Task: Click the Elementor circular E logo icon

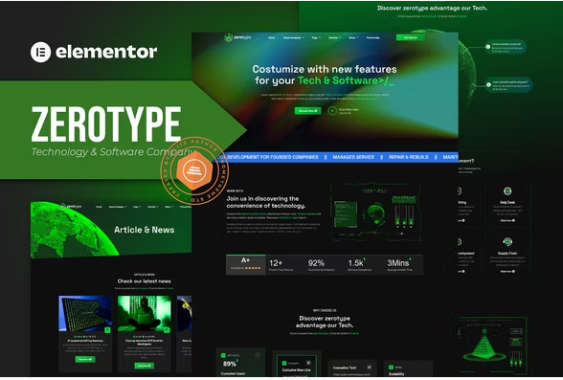Action: (40, 52)
